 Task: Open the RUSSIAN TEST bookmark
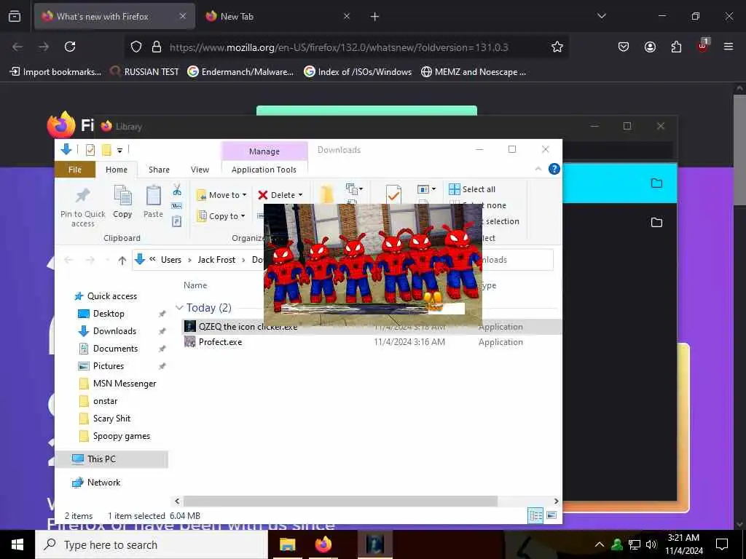[144, 72]
